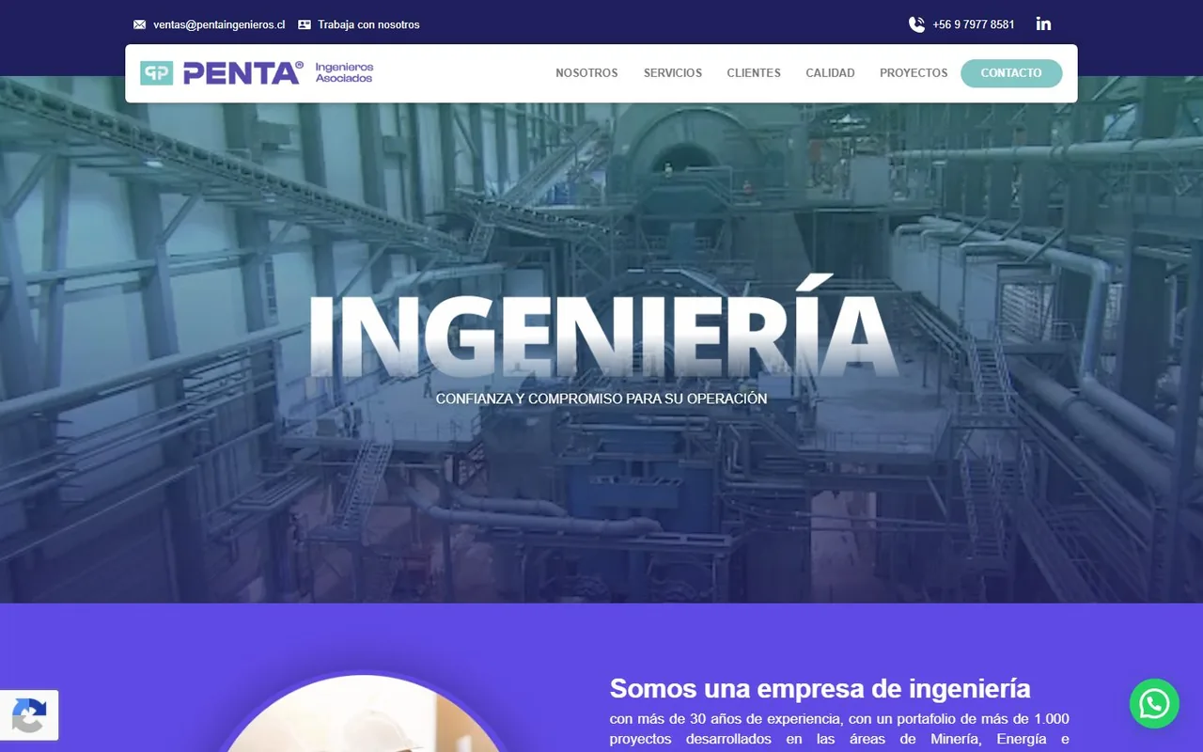Click the ventas@pentaingenieros.cl email link
The image size is (1203, 752).
pyautogui.click(x=219, y=24)
